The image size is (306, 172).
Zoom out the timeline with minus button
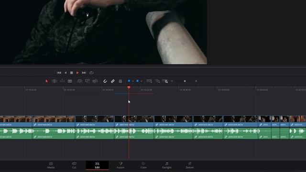click(172, 81)
